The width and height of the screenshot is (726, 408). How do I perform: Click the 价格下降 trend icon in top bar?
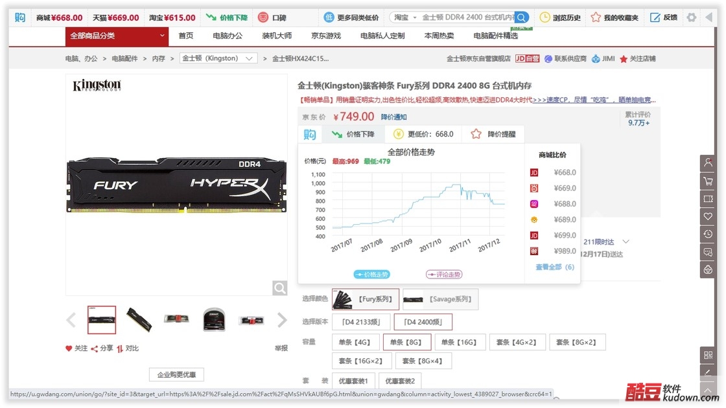[211, 17]
